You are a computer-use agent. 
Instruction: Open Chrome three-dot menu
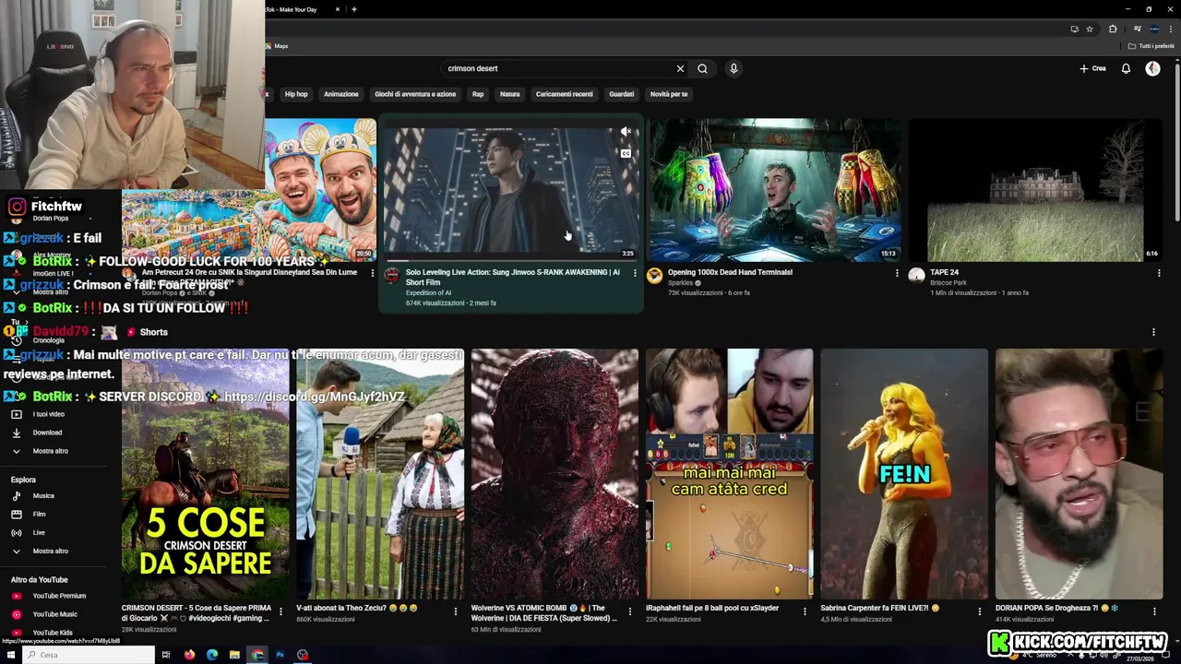[x=1172, y=29]
